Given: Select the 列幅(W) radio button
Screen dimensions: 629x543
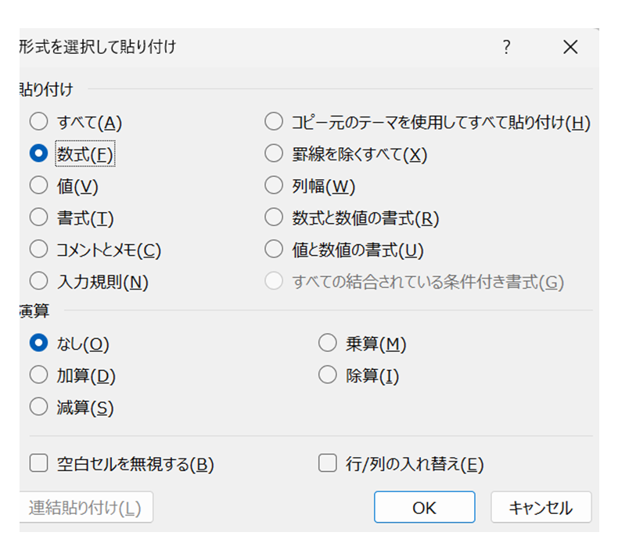Looking at the screenshot, I should (273, 185).
